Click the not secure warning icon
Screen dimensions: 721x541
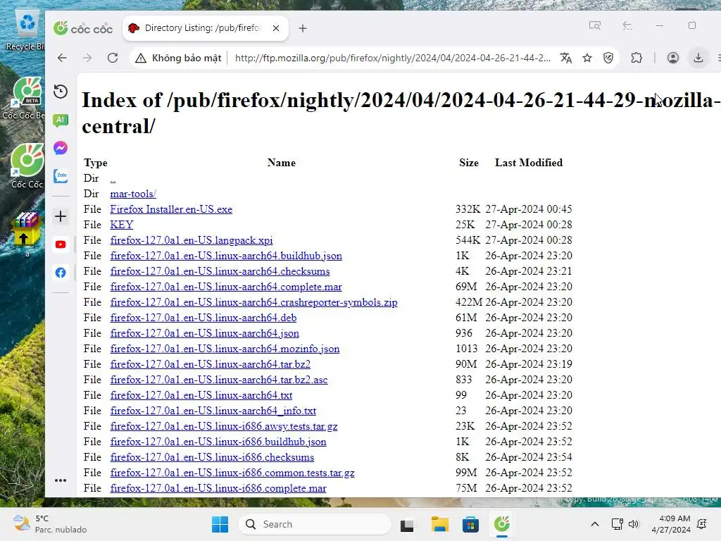pos(140,58)
